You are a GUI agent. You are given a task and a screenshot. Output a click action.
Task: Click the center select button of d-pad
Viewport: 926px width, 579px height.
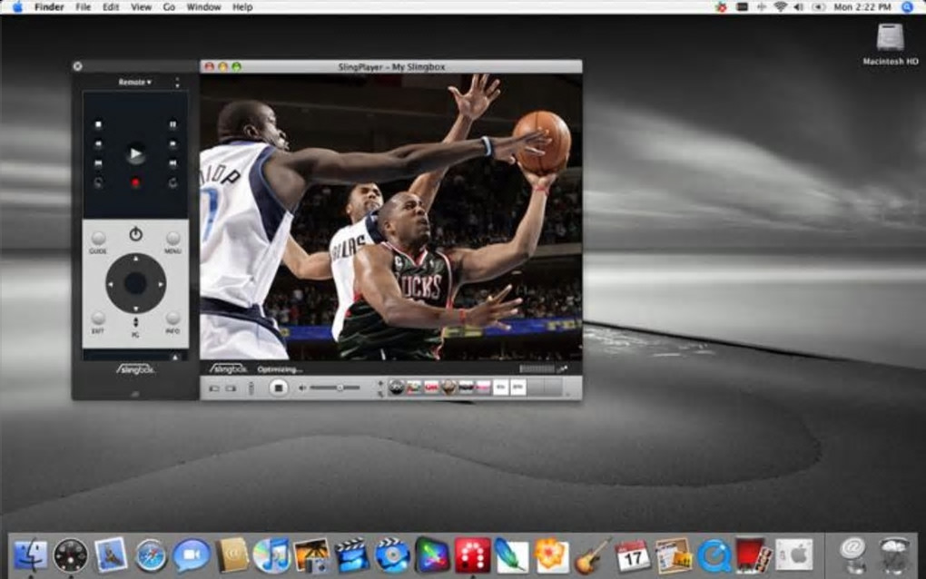135,284
